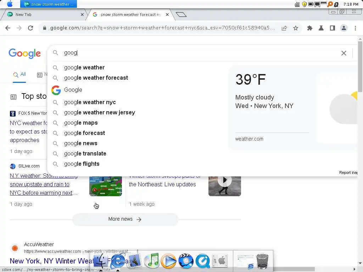Viewport: 363px width, 272px height.
Task: Open the Apple menu in the menu bar
Action: (x=10, y=4)
